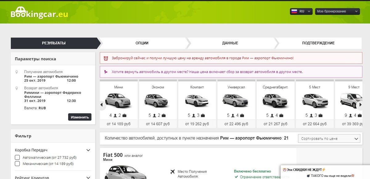Screen dimensions: 370x179
Task: Select the ПОДТВЕРЖДЕНИЕ step tab
Action: 319,43
